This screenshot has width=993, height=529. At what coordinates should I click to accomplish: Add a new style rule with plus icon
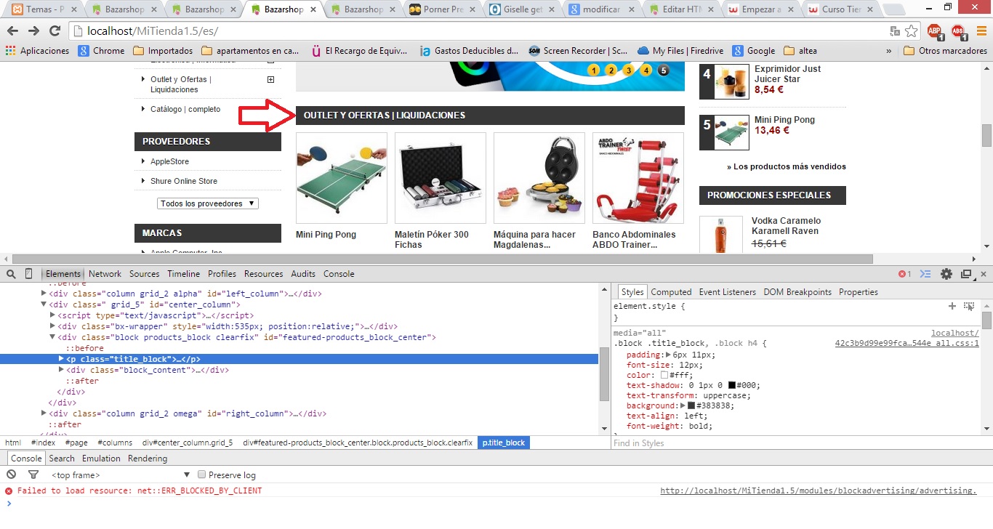click(952, 306)
